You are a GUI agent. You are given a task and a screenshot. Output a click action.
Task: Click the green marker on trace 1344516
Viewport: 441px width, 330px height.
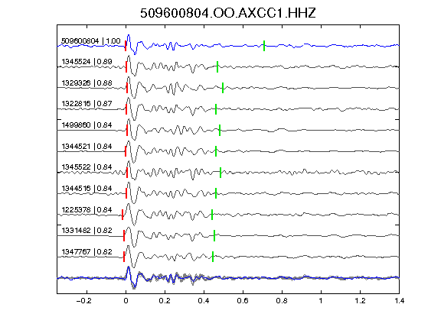coord(216,193)
